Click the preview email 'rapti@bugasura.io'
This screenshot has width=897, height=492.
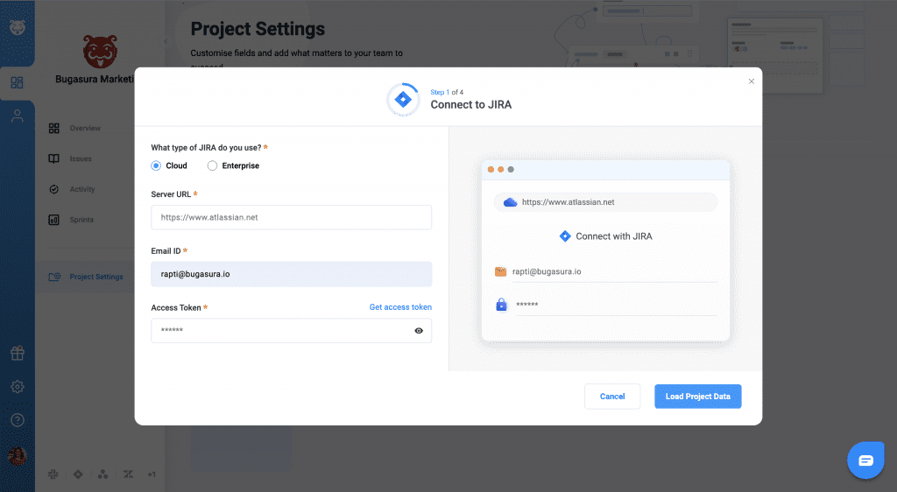tap(547, 271)
